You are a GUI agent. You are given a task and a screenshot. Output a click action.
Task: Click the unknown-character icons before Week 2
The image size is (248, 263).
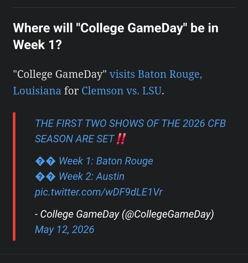45,177
